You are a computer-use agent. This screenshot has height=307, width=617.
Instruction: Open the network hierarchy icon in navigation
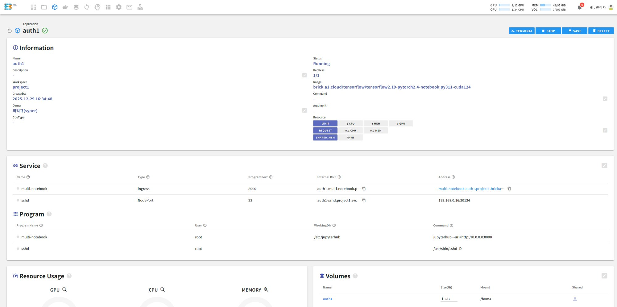coord(140,7)
